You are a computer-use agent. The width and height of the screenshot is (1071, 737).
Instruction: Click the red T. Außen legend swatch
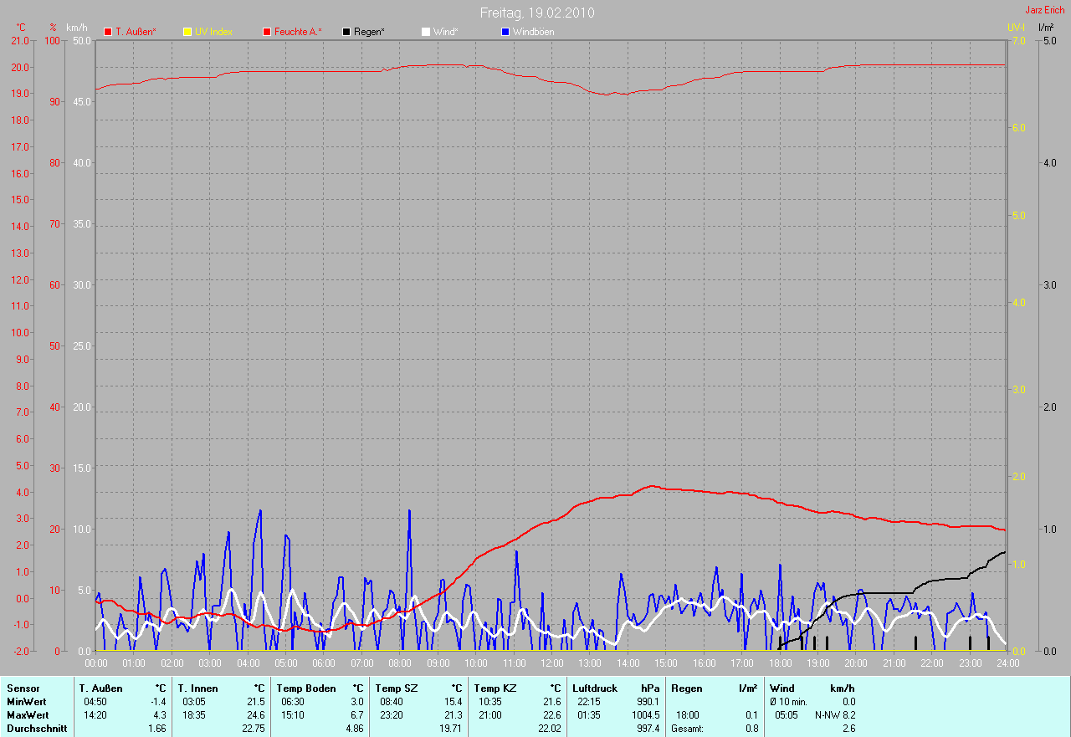click(x=108, y=32)
